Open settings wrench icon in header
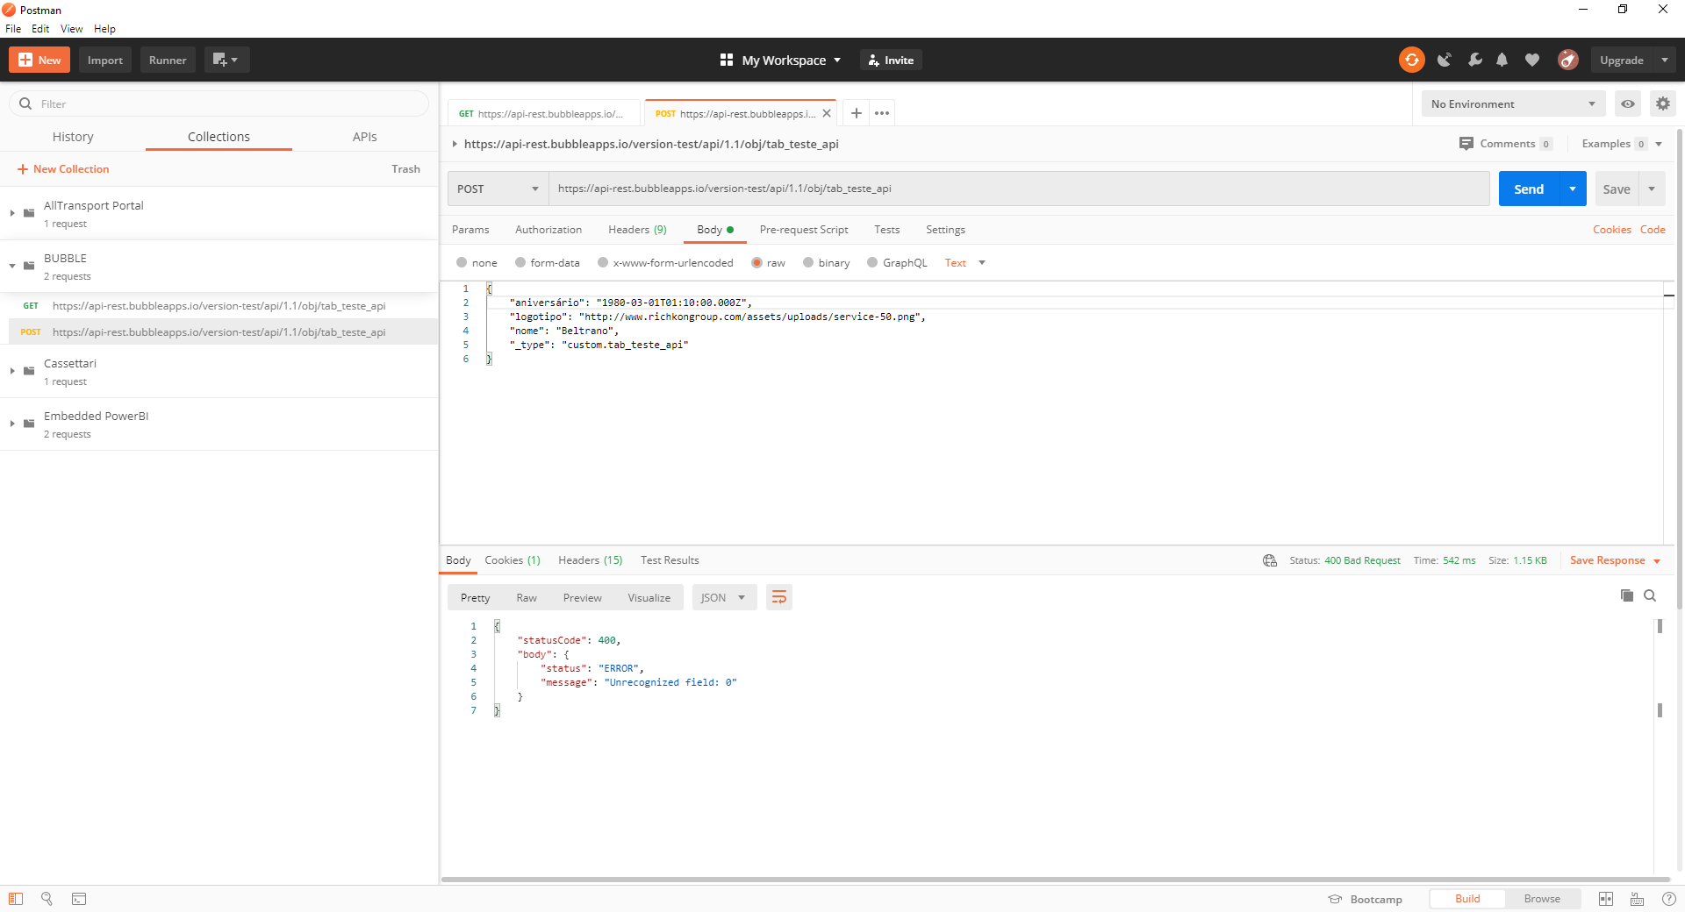Viewport: 1685px width, 912px height. pos(1474,60)
